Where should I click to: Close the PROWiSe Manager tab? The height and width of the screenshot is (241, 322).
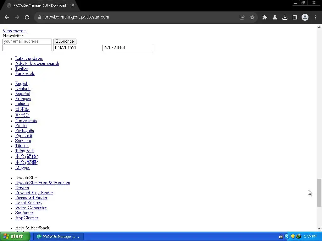(x=73, y=6)
